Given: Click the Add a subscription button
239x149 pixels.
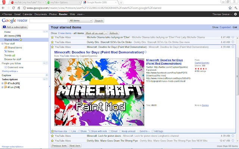Looking at the screenshot, I should 15,27.
